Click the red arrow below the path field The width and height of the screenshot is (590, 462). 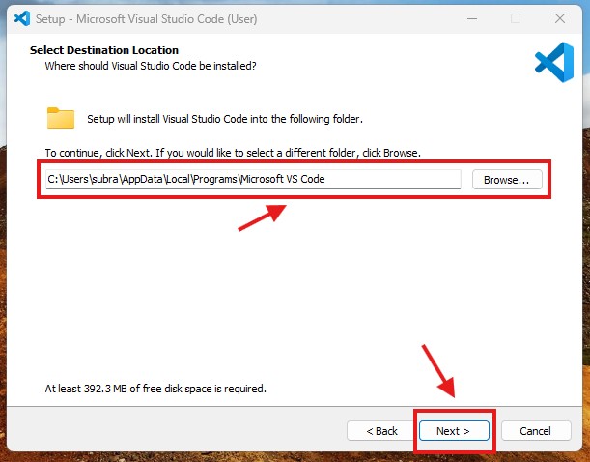(262, 217)
